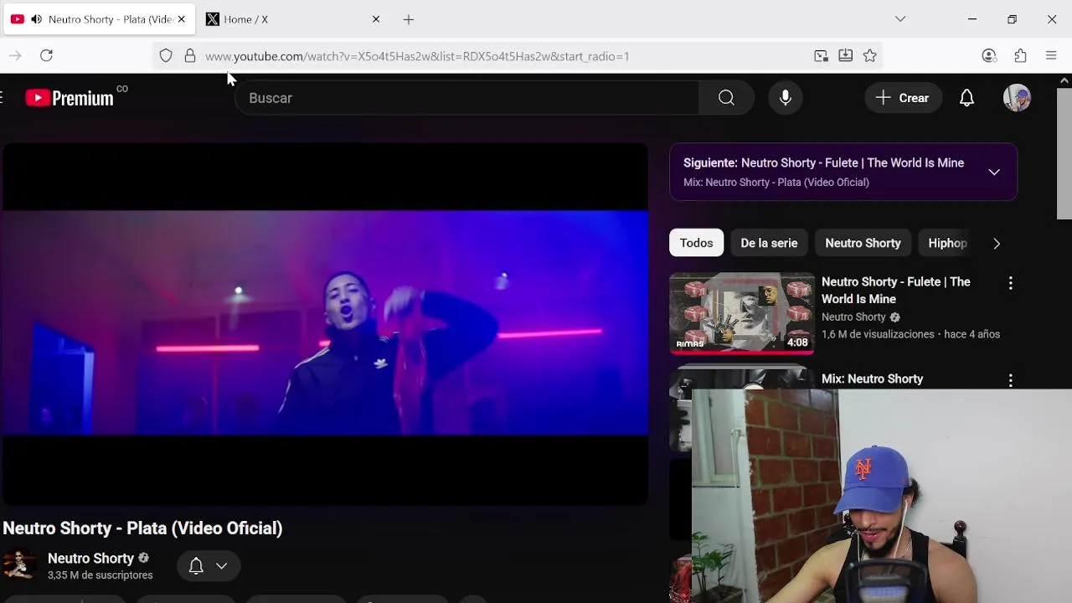This screenshot has height=603, width=1072.
Task: Open the Mix: Neutro Shorty title
Action: tap(872, 379)
